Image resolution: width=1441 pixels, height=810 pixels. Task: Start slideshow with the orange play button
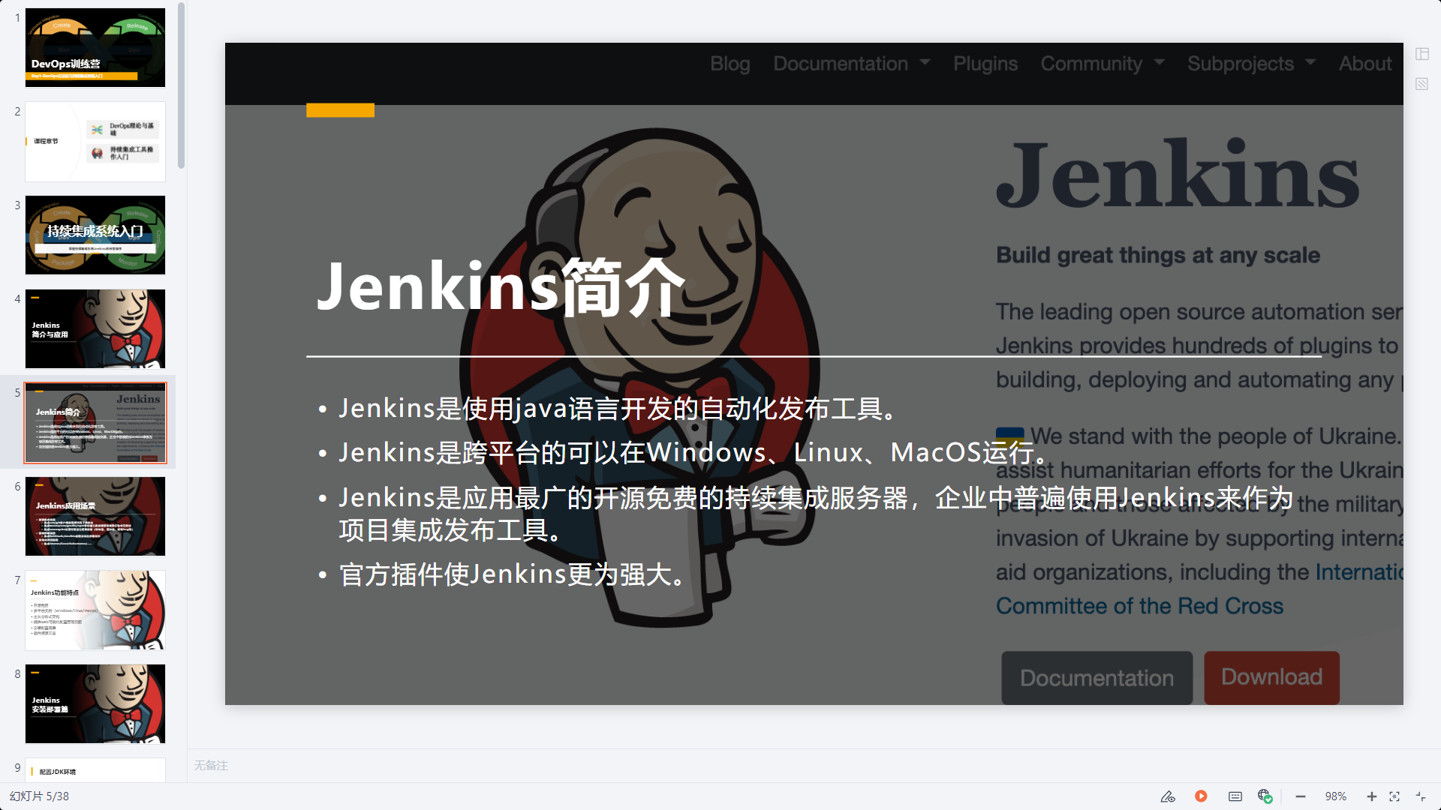coord(1201,796)
